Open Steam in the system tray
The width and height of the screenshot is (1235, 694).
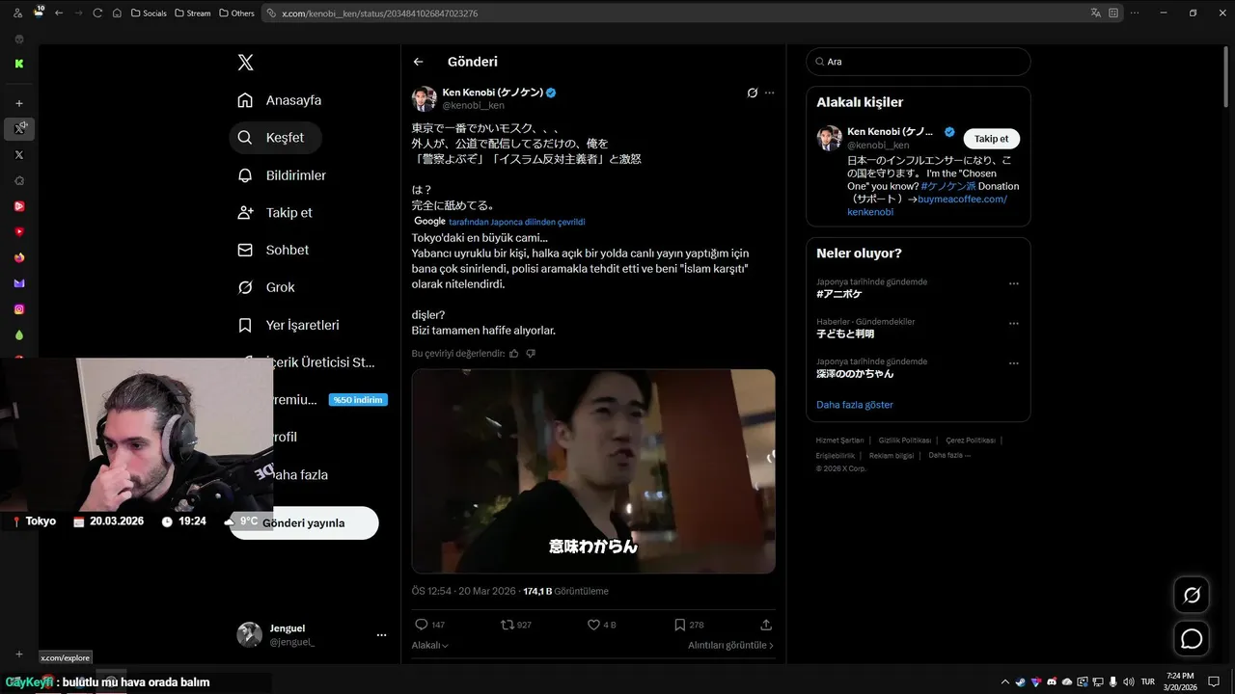(1021, 681)
